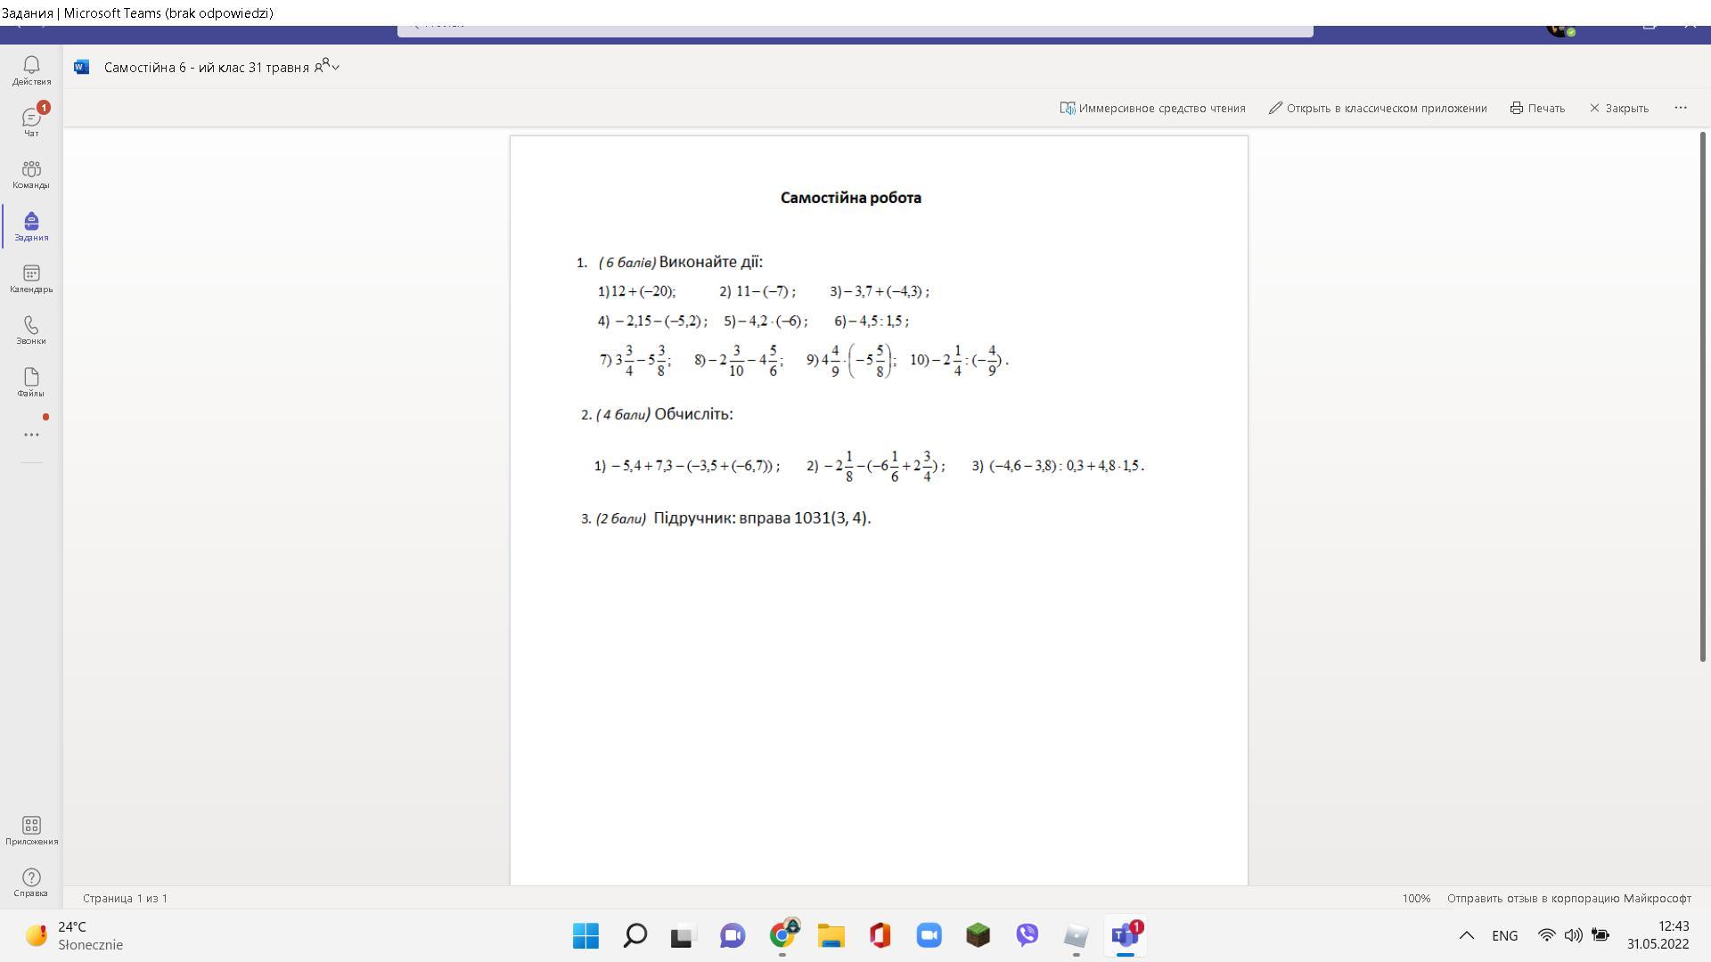
Task: Expand the sharing dropdown next to document title
Action: [327, 67]
